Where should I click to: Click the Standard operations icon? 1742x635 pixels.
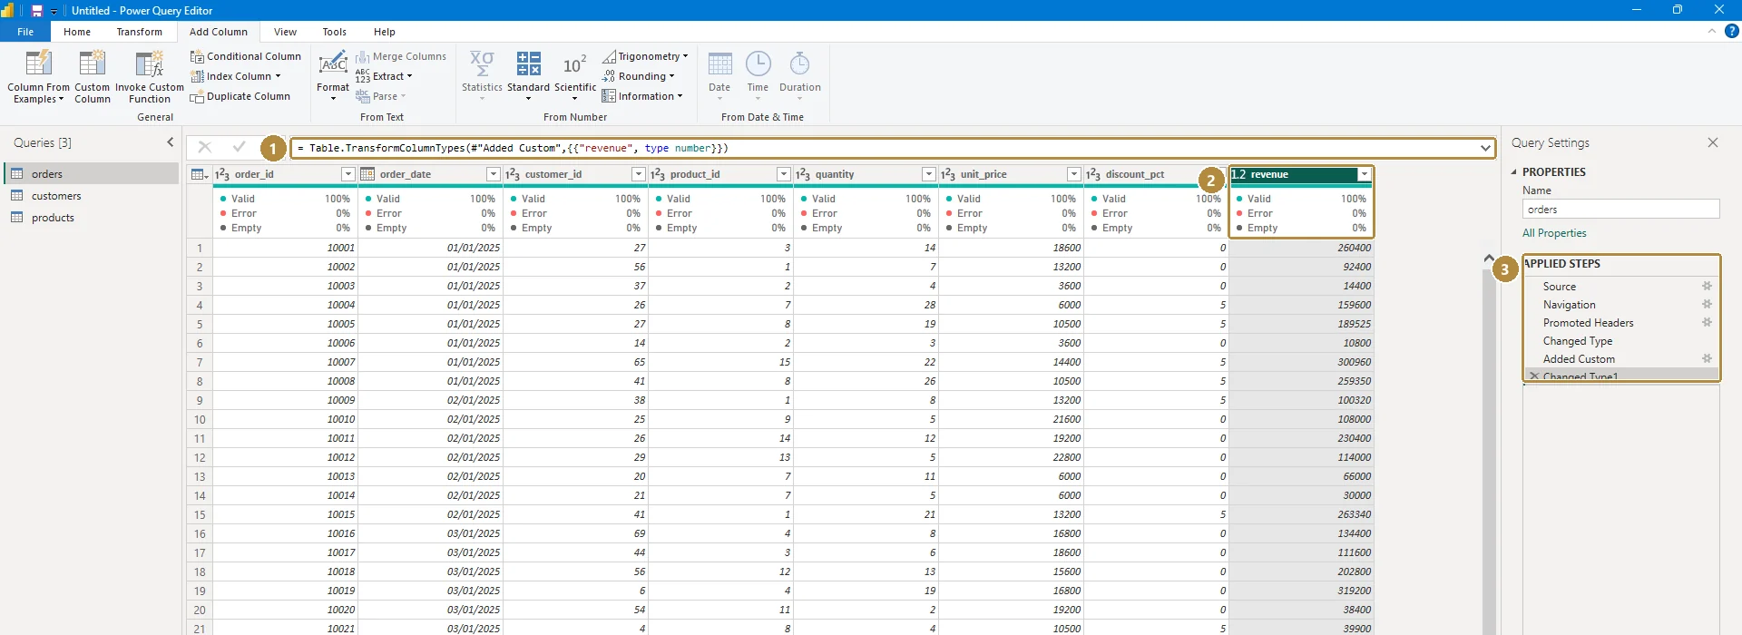pos(528,63)
